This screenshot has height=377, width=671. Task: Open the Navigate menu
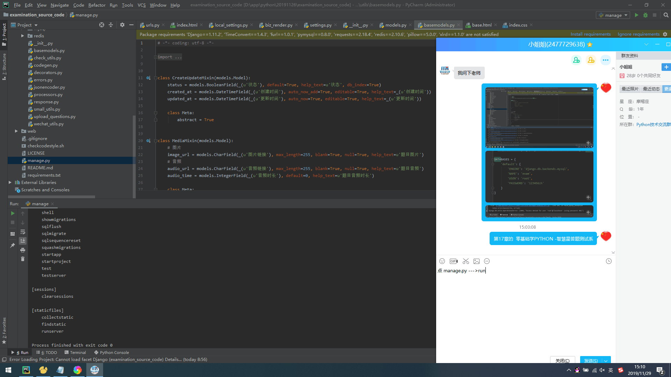pyautogui.click(x=59, y=5)
